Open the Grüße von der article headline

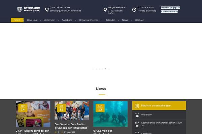pos(103,132)
